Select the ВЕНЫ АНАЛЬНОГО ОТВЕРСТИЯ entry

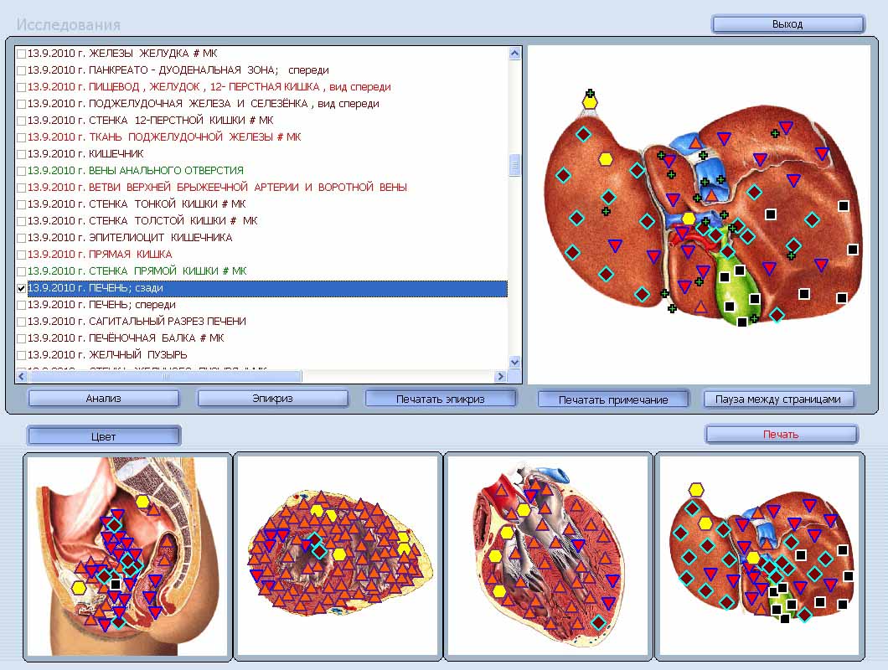click(135, 171)
